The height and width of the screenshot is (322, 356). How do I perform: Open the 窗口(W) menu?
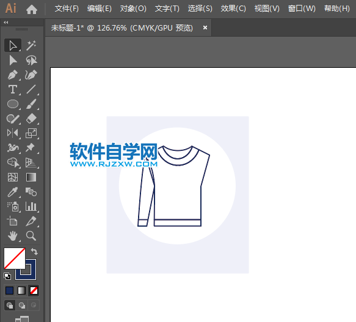click(302, 9)
